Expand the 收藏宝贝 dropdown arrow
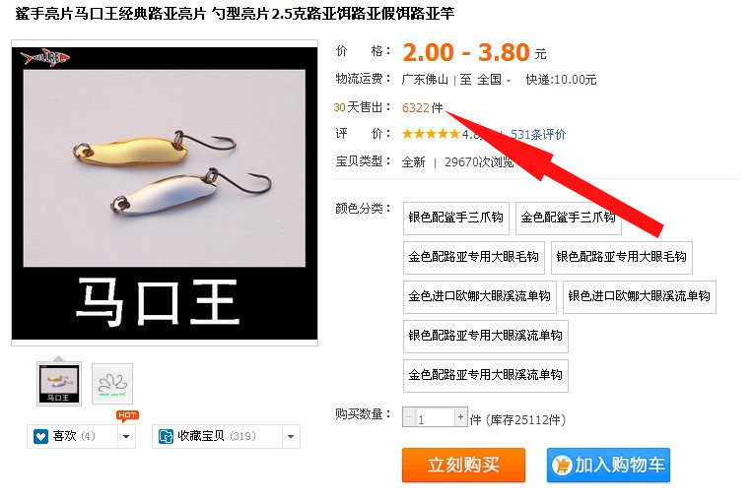 coord(291,436)
